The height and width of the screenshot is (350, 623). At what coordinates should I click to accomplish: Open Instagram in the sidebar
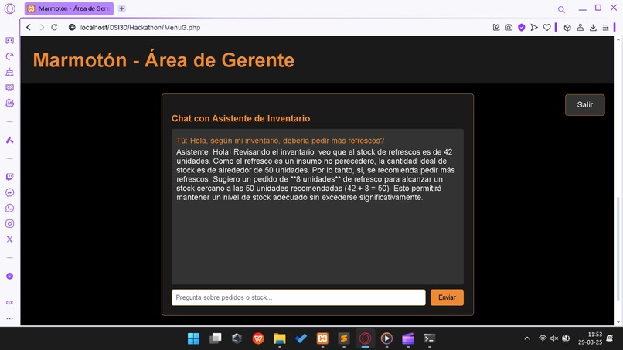coord(9,223)
